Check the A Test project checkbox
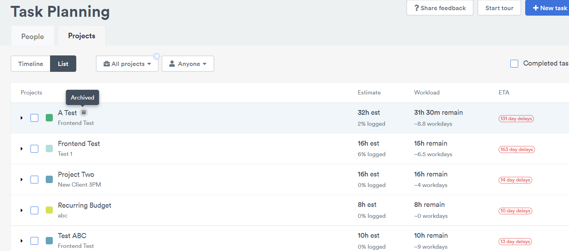 pos(34,117)
